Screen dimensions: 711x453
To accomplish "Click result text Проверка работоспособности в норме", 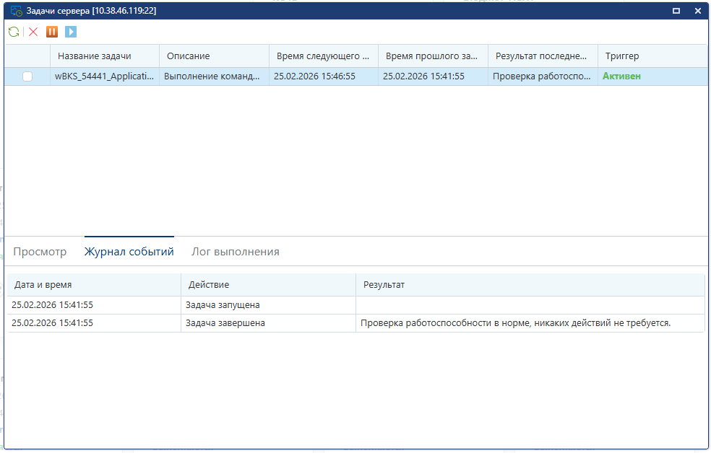I will (x=515, y=323).
